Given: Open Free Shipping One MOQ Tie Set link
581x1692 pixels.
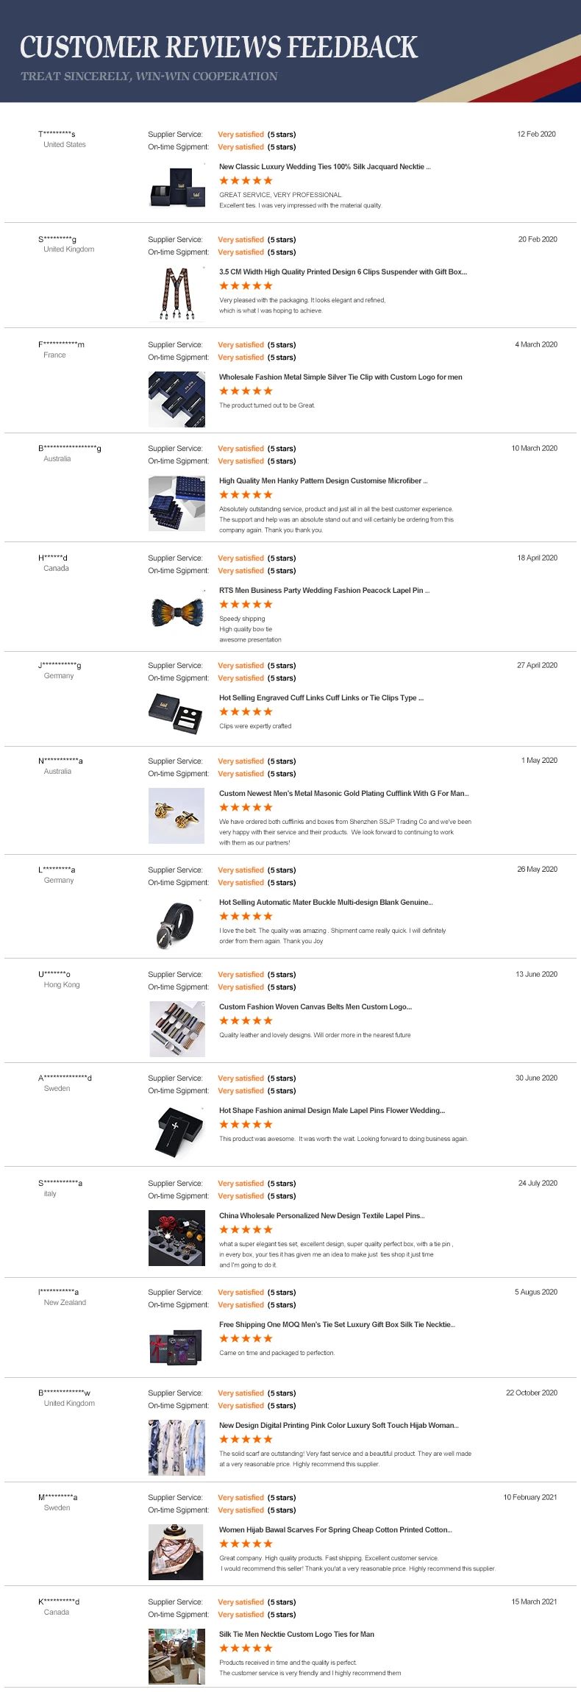Looking at the screenshot, I should 337,1325.
